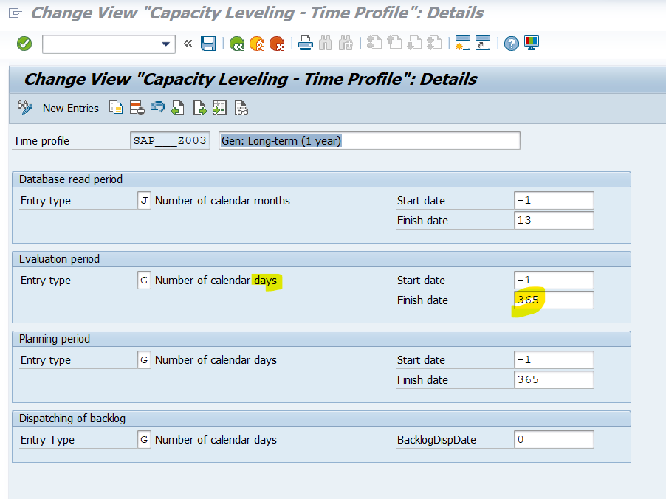Click the Customize Local Layout monitor icon
The height and width of the screenshot is (499, 666).
pos(532,44)
